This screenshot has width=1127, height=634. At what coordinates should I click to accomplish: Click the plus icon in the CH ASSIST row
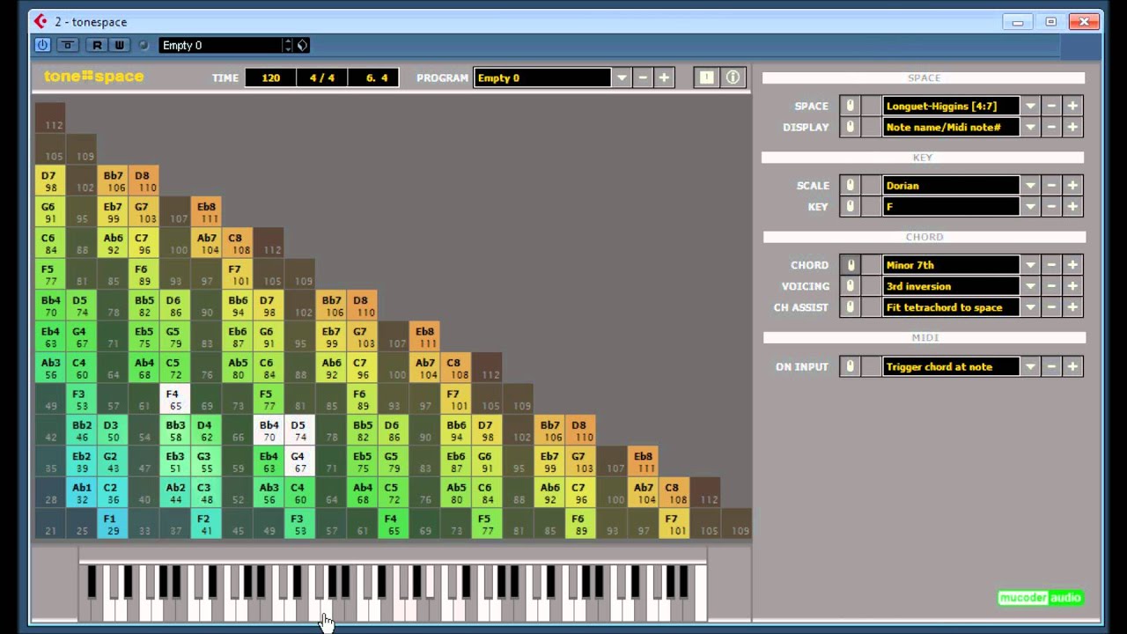pos(1072,307)
